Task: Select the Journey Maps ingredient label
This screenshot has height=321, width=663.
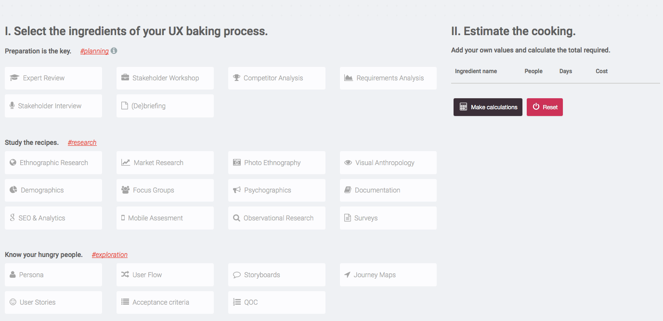Action: click(375, 275)
